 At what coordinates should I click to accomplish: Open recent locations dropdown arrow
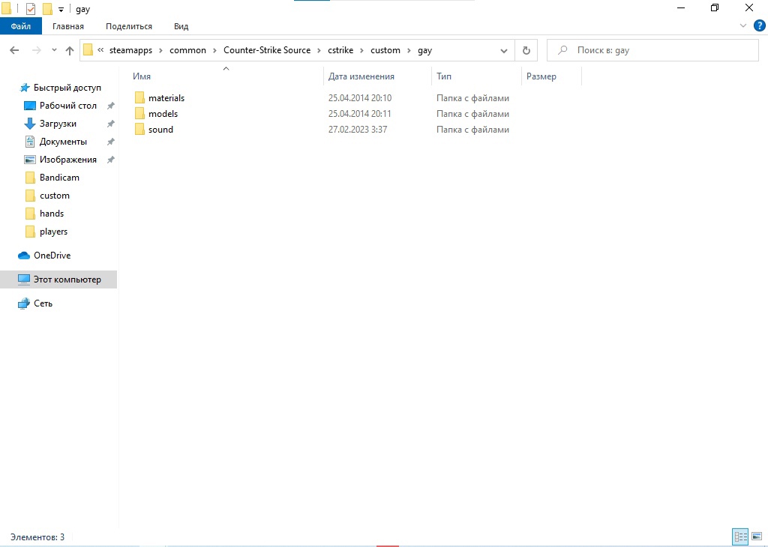(54, 50)
